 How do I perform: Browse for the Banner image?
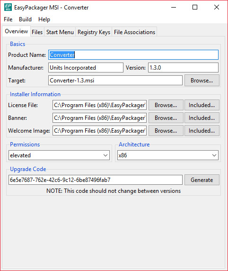point(166,118)
